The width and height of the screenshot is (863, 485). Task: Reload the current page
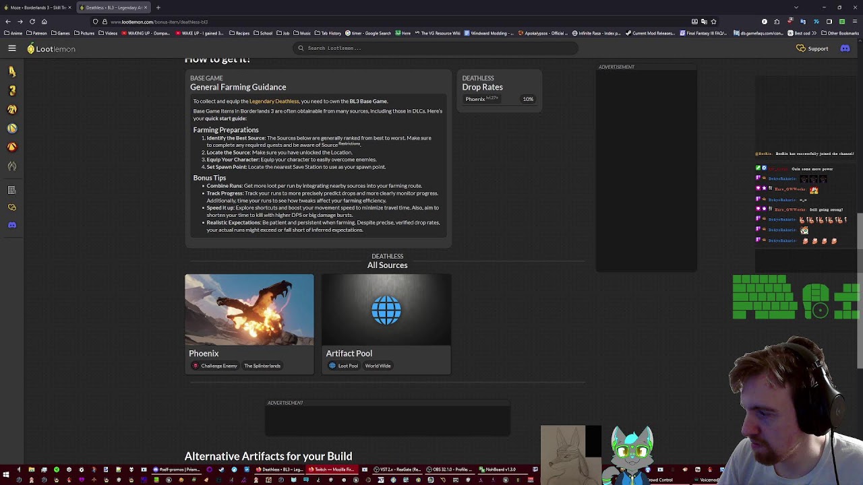pos(32,22)
